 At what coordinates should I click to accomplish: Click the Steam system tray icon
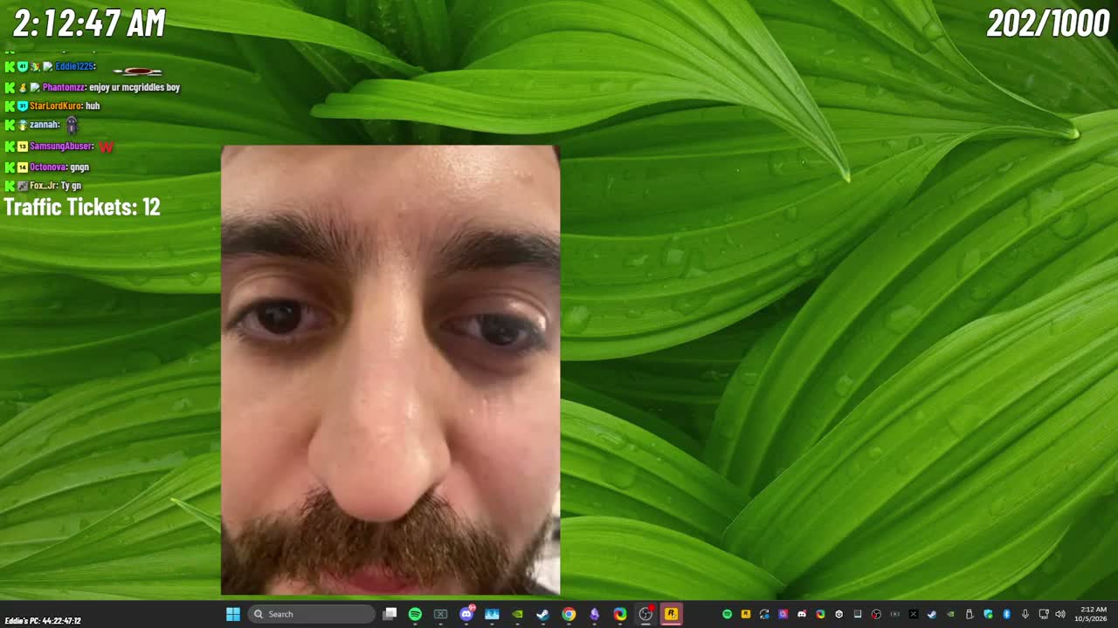931,614
